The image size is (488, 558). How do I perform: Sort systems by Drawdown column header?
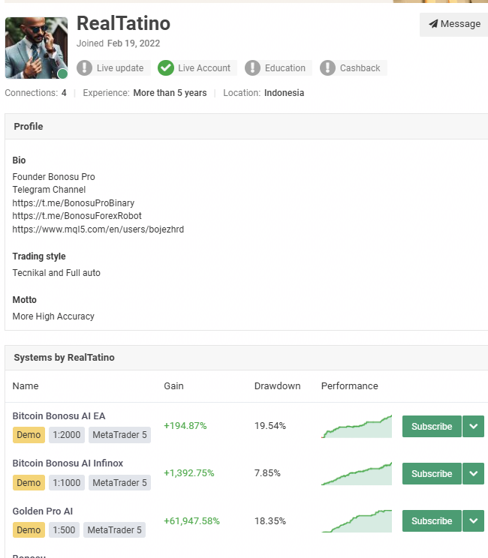click(277, 386)
